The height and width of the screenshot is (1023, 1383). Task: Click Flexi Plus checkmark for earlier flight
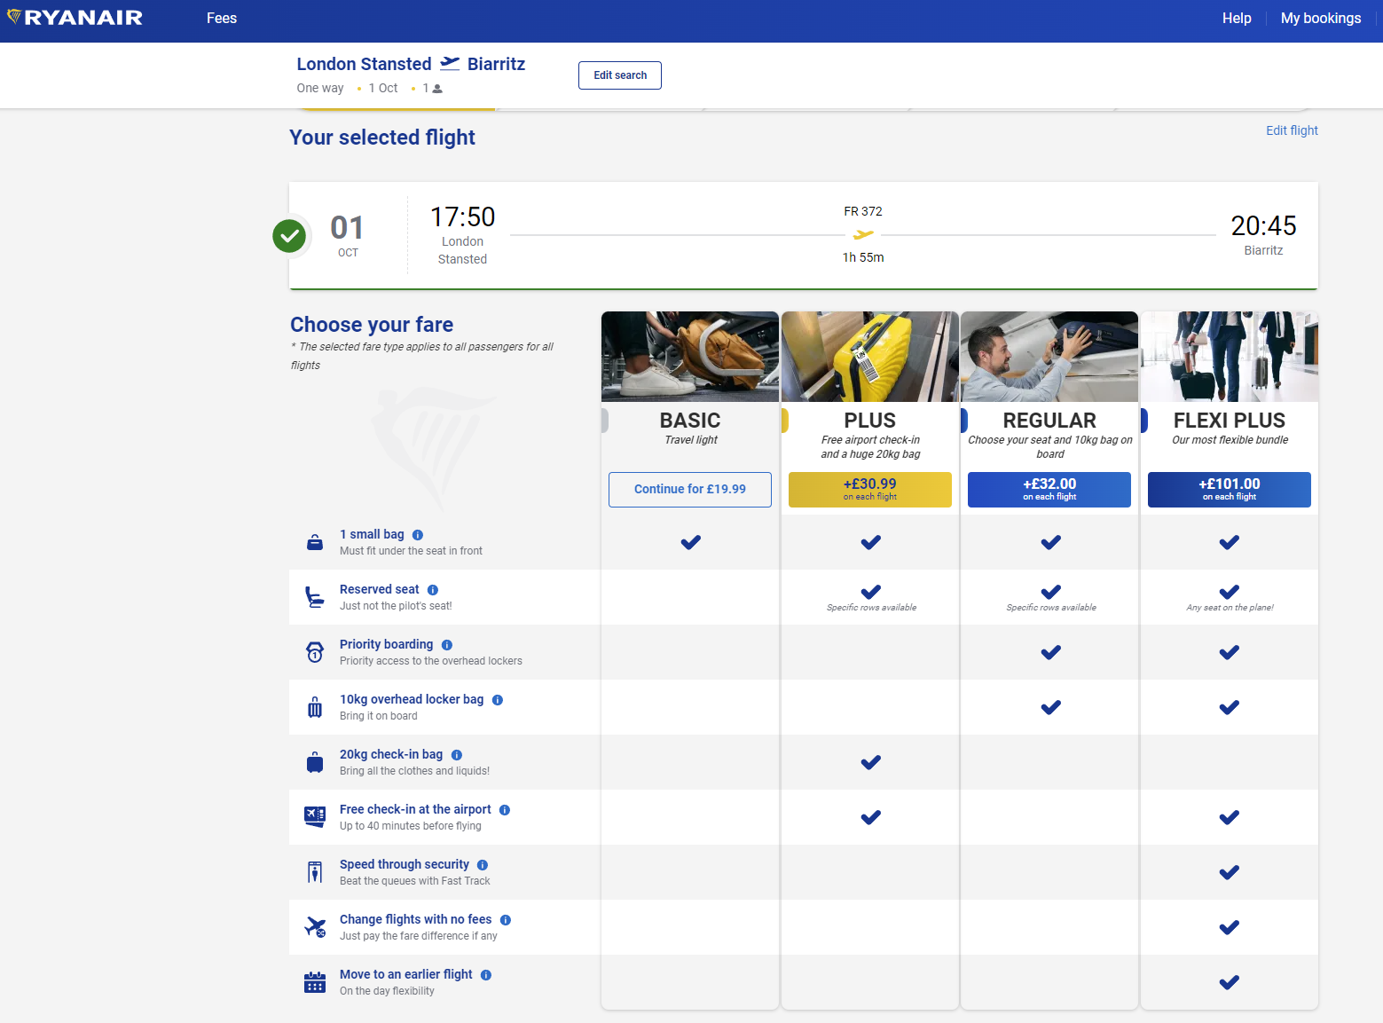(x=1230, y=982)
